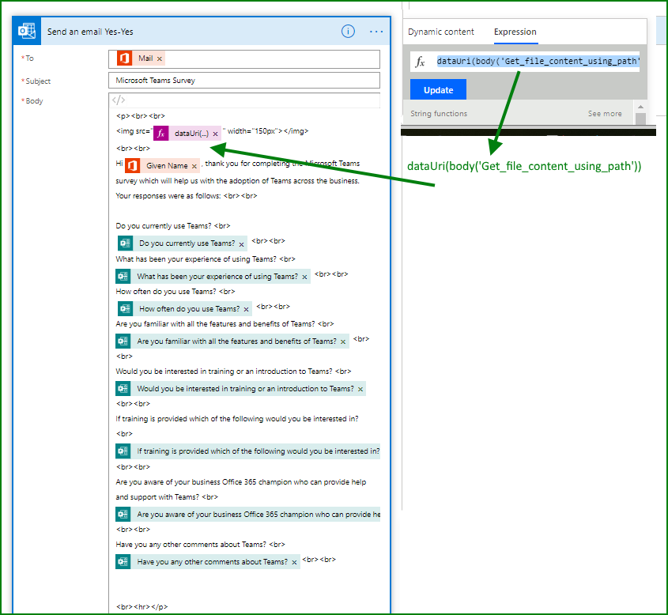The image size is (668, 615).
Task: Click the 'Send an email Yes-Yes' title
Action: (x=90, y=32)
